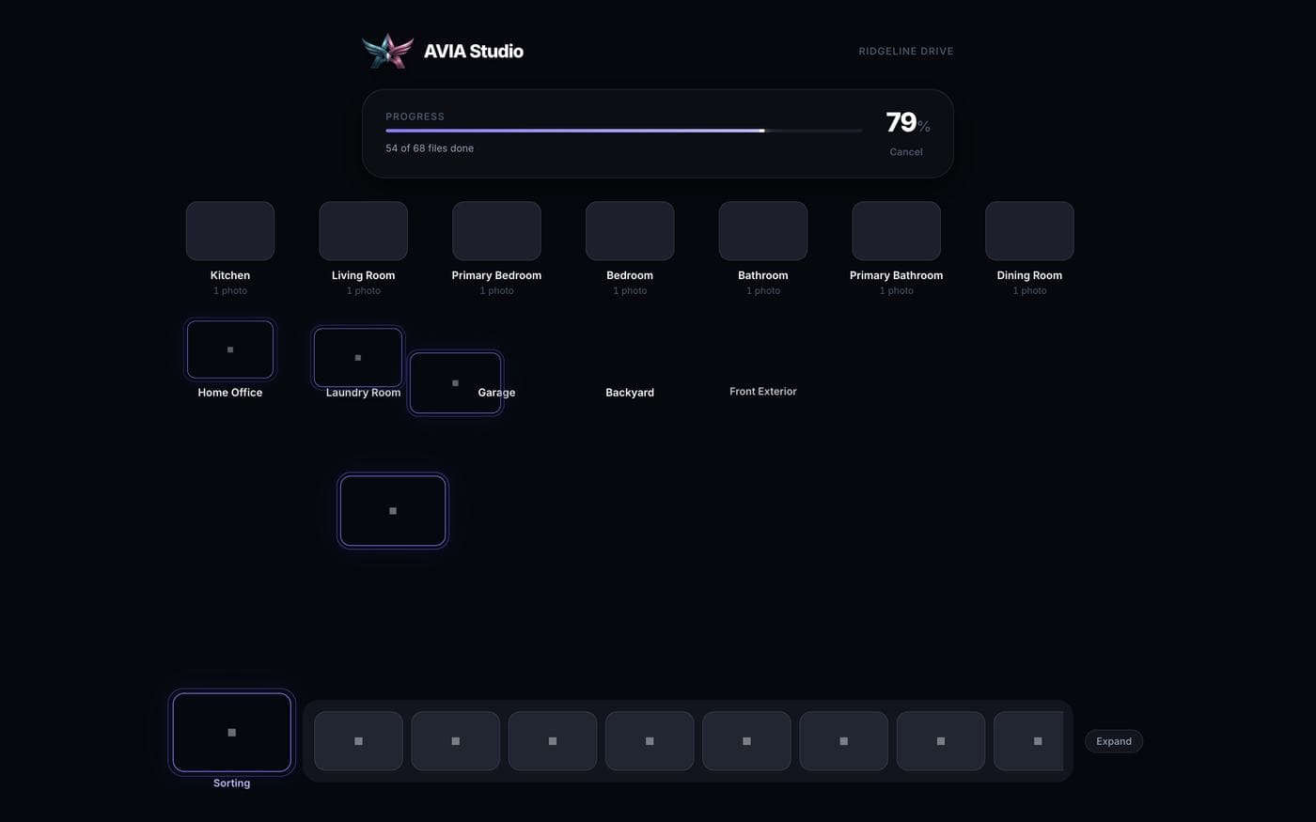This screenshot has width=1316, height=822.
Task: Click the Dining Room label text
Action: click(1029, 275)
